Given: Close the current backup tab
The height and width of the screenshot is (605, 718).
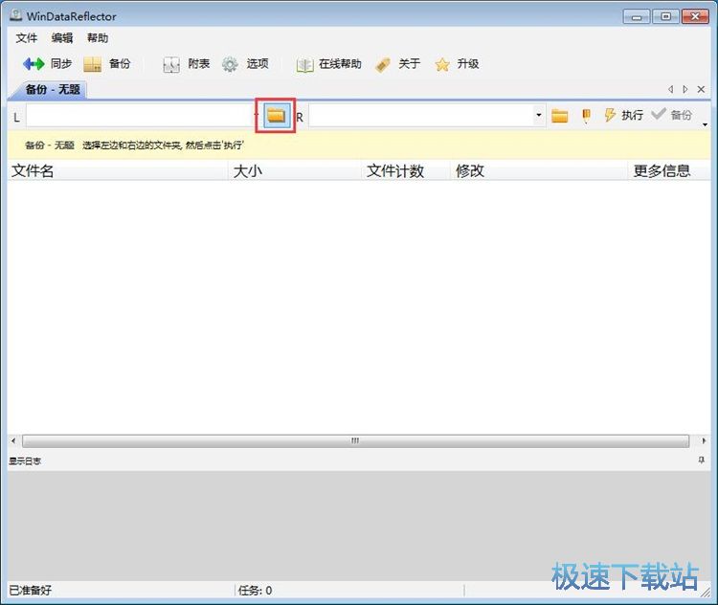Looking at the screenshot, I should click(x=701, y=89).
